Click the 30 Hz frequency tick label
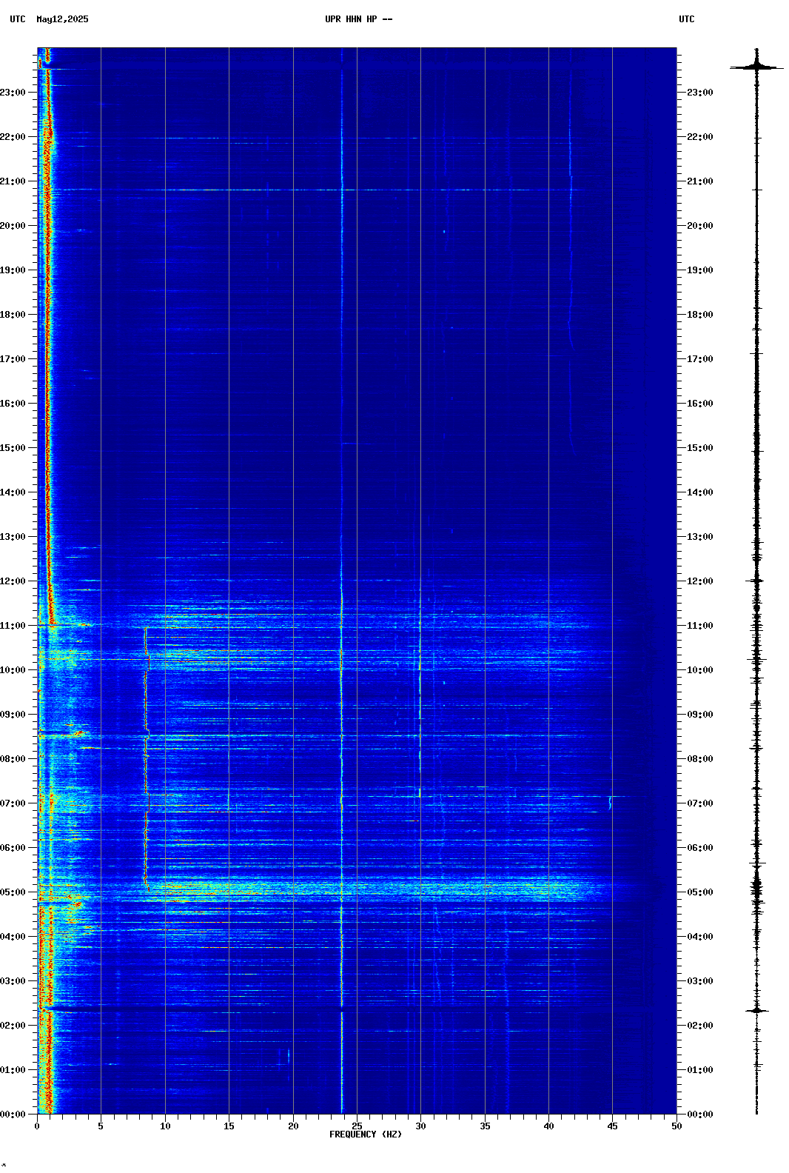 [x=420, y=1126]
